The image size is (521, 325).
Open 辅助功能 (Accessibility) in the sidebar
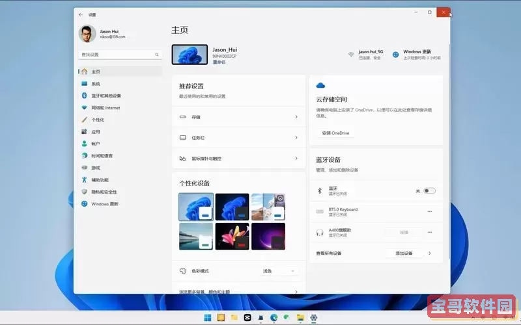tap(120, 180)
